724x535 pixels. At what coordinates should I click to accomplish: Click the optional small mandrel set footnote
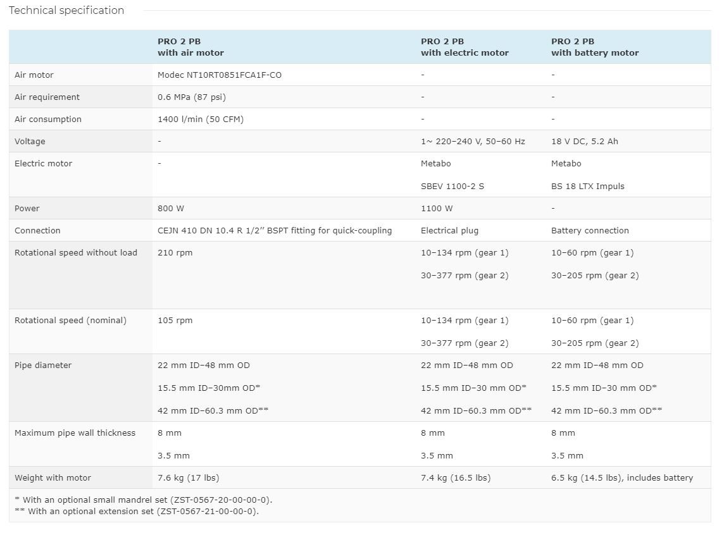[x=144, y=500]
